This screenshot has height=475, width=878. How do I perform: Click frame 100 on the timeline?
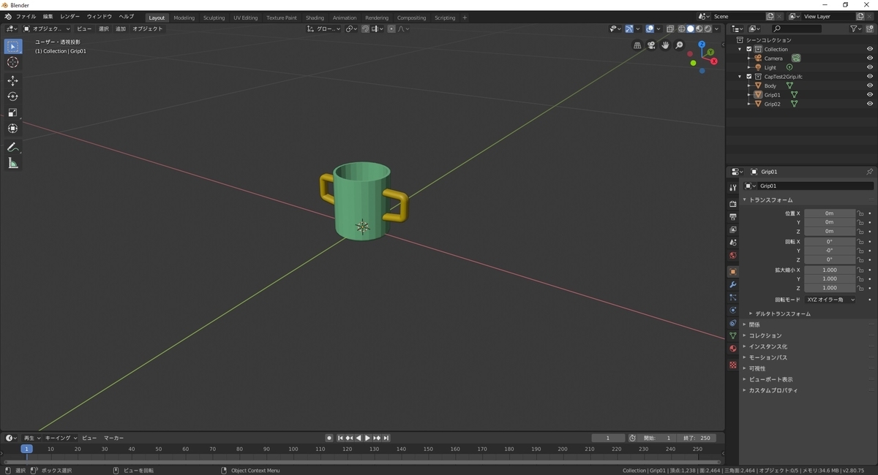(293, 449)
